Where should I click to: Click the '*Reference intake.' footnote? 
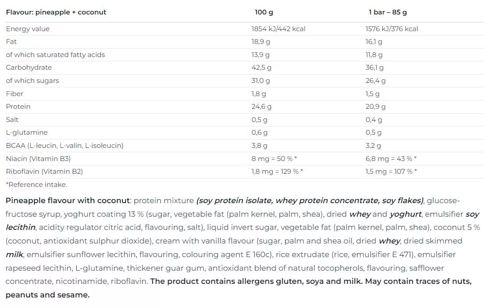point(36,185)
